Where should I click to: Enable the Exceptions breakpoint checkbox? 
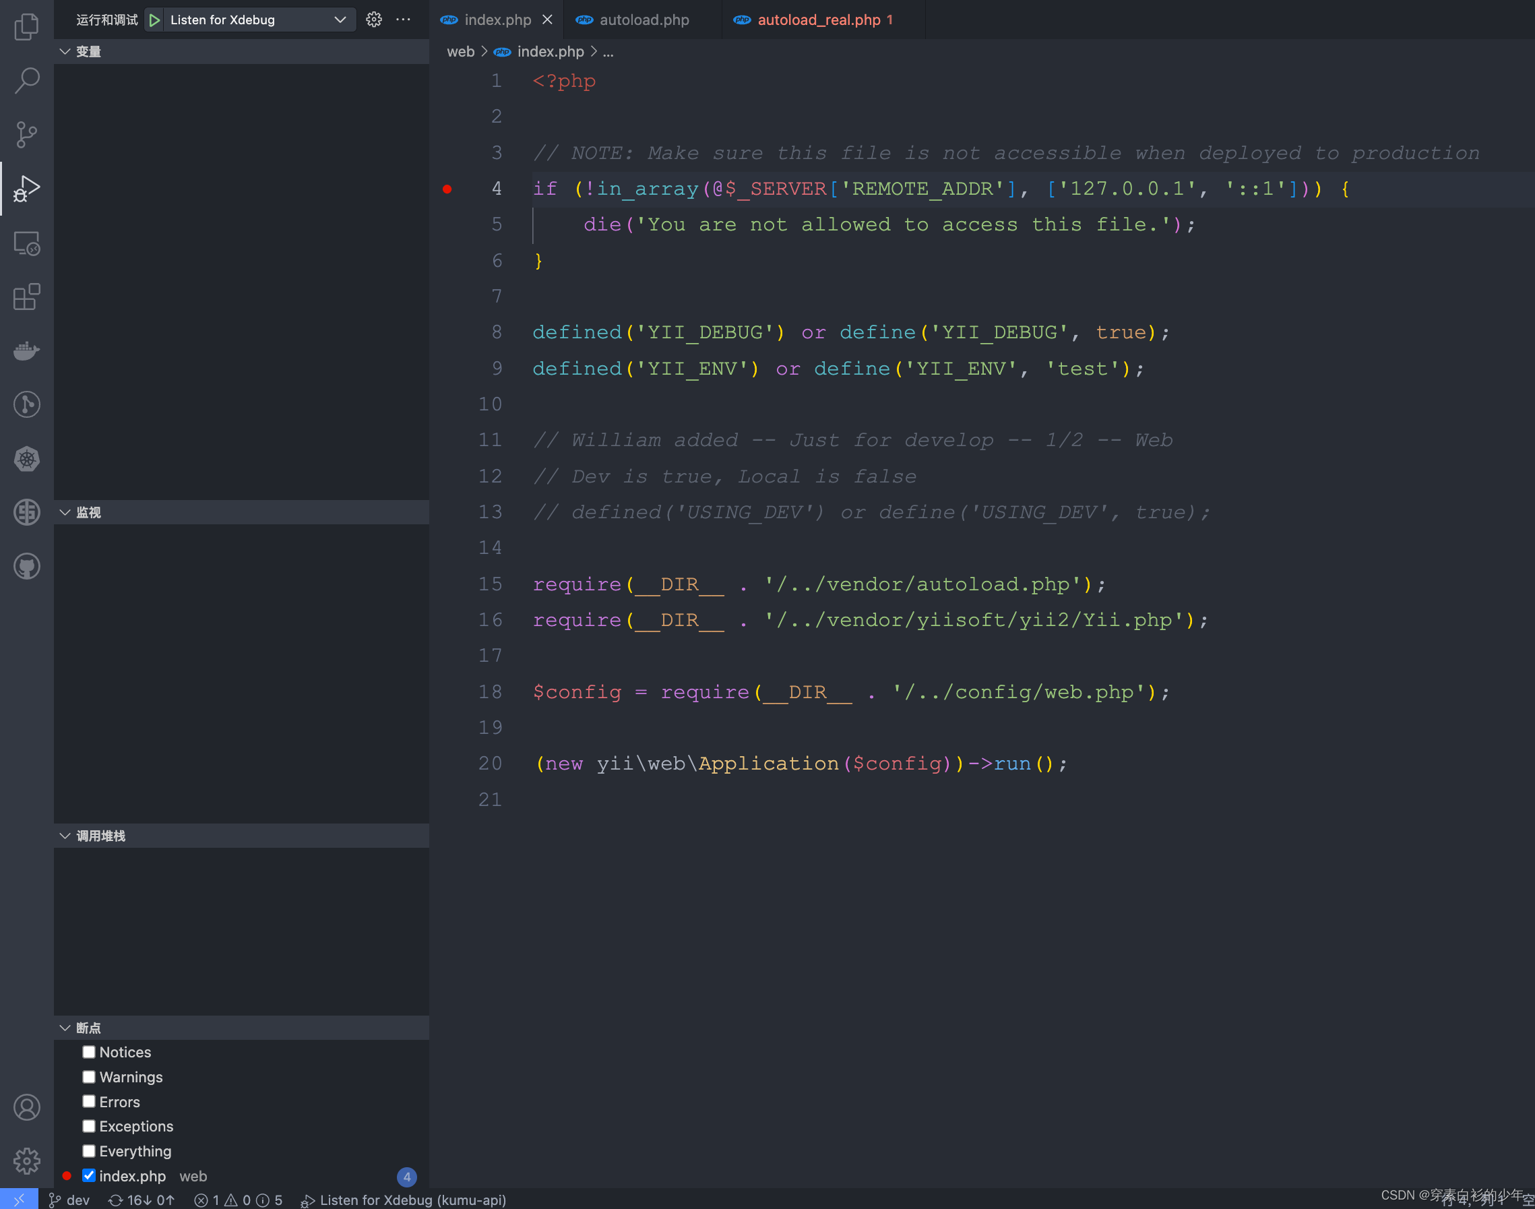(88, 1125)
